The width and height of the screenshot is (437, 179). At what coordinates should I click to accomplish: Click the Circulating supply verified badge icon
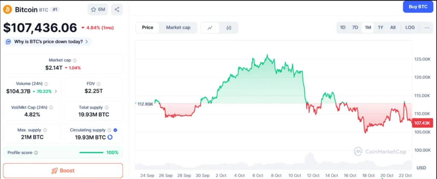116,130
